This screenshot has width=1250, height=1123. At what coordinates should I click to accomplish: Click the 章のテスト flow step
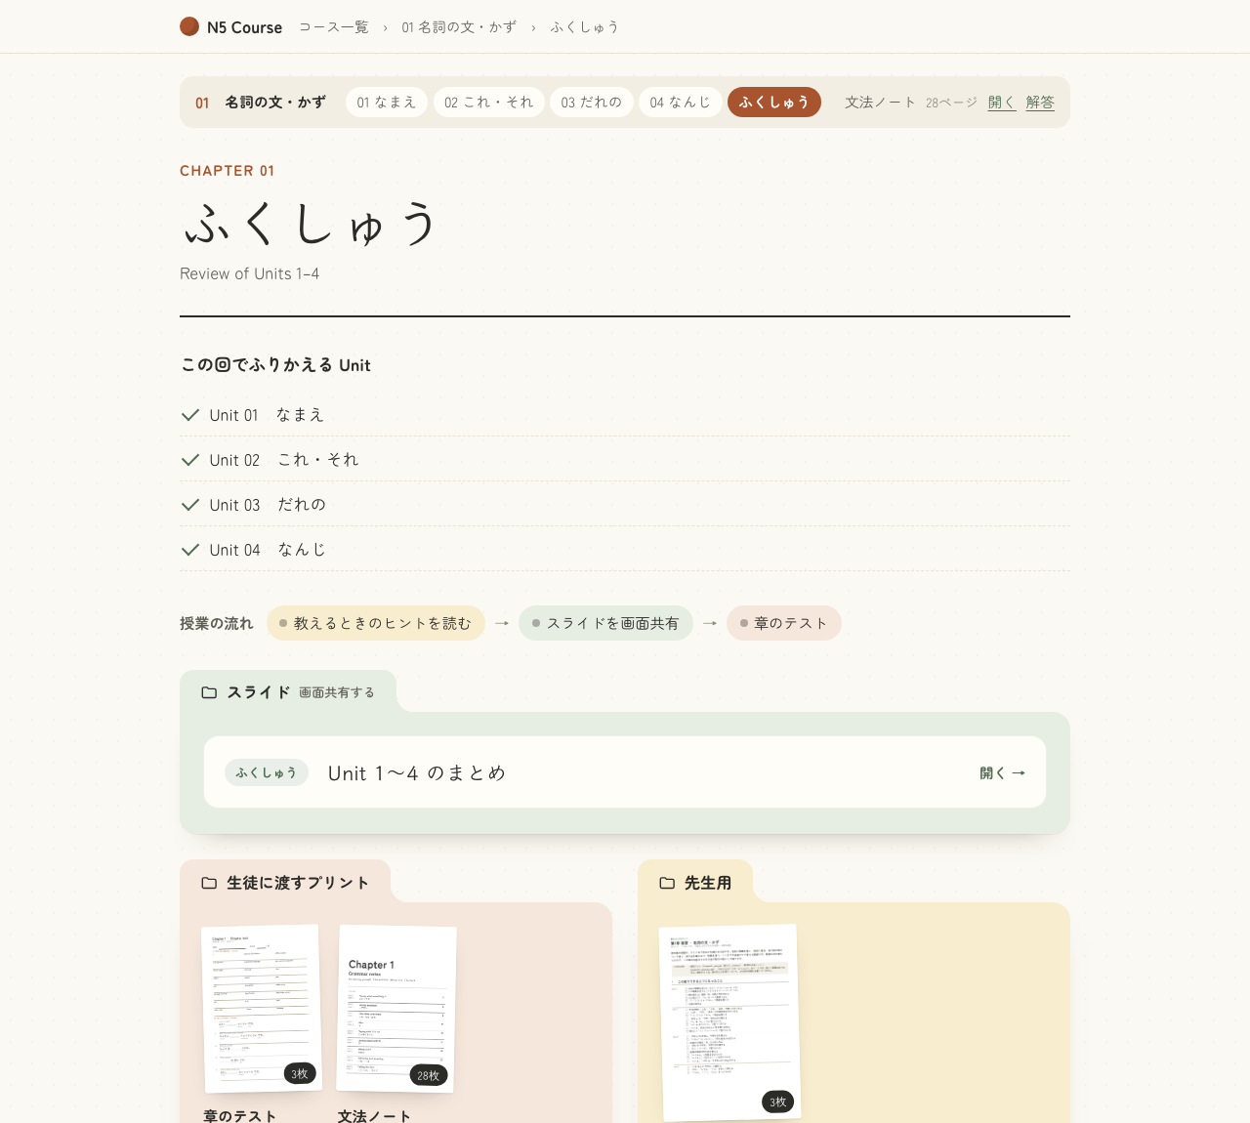click(784, 623)
